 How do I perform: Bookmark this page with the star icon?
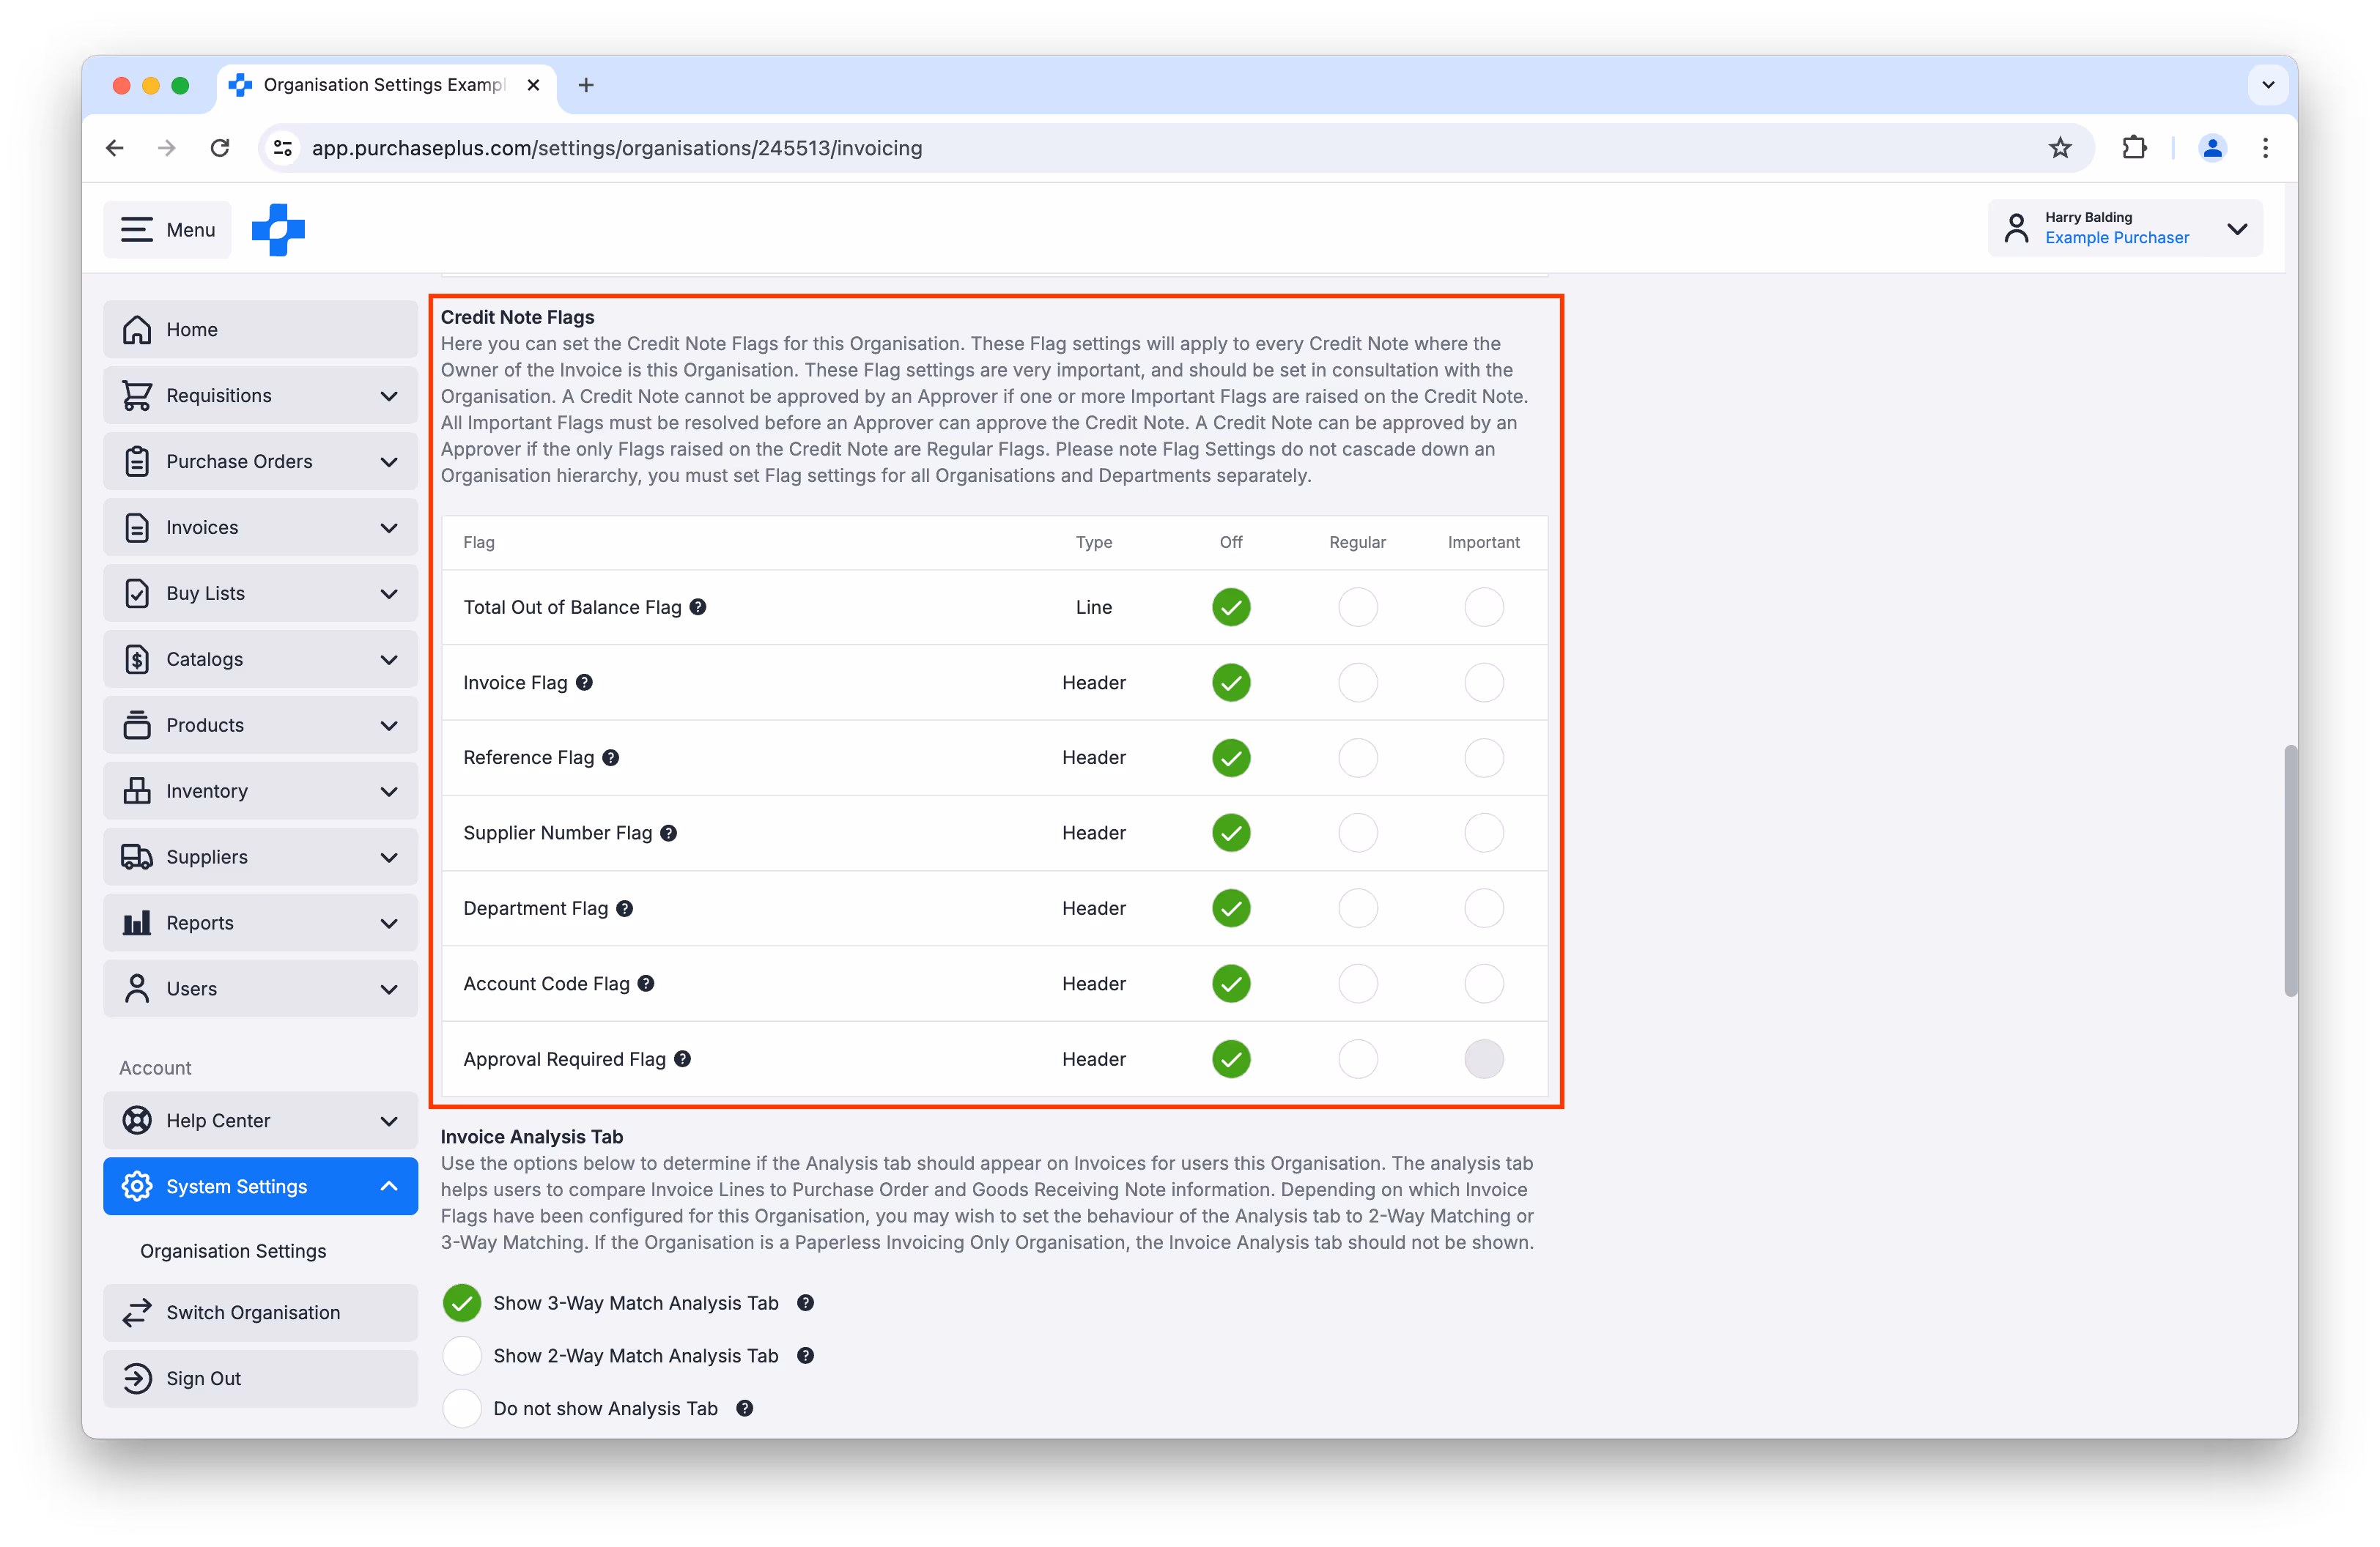2060,148
